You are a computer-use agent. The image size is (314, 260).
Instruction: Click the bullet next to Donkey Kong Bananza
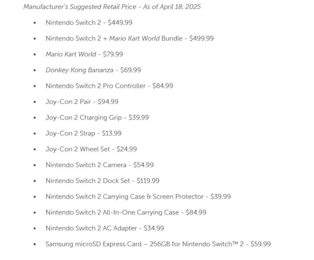[x=35, y=70]
